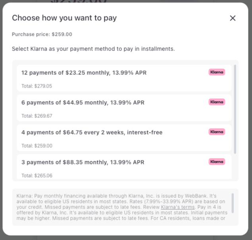Click the Total: $265.06 line
The width and height of the screenshot is (252, 240).
tap(37, 176)
